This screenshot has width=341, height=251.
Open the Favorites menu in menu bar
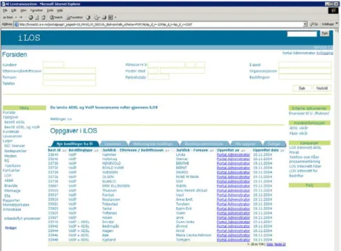point(36,10)
